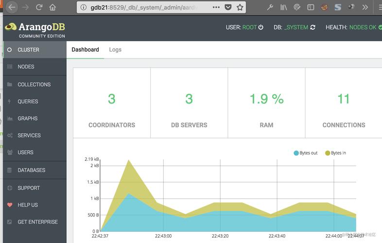382x243 pixels.
Task: Go to the DATABASES section
Action: click(35, 170)
